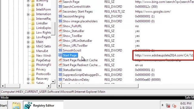
Task: Click the LinksBar folder icon
Action: click(x=33, y=23)
